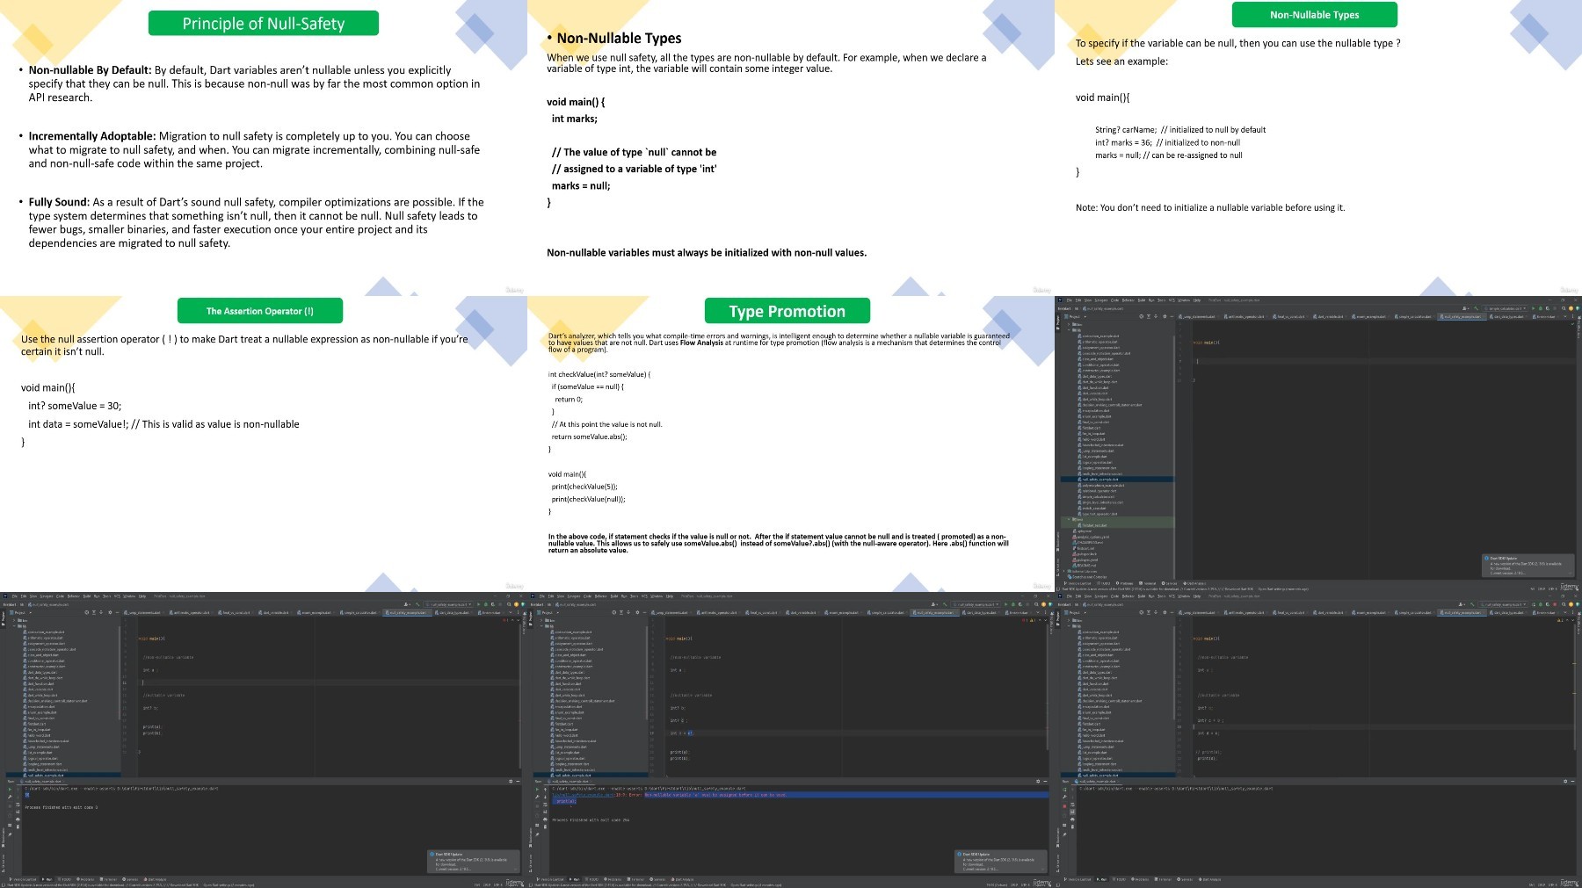The width and height of the screenshot is (1582, 888).
Task: Click the green 'The Assertion Operator (!)' heading
Action: (x=260, y=311)
